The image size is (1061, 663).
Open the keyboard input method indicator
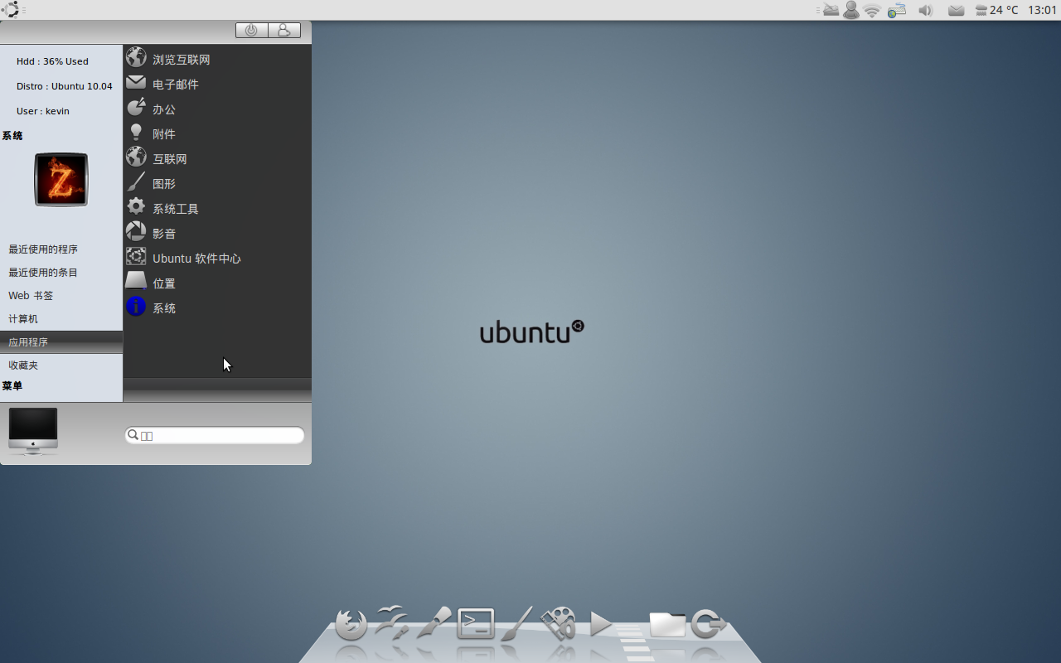896,11
